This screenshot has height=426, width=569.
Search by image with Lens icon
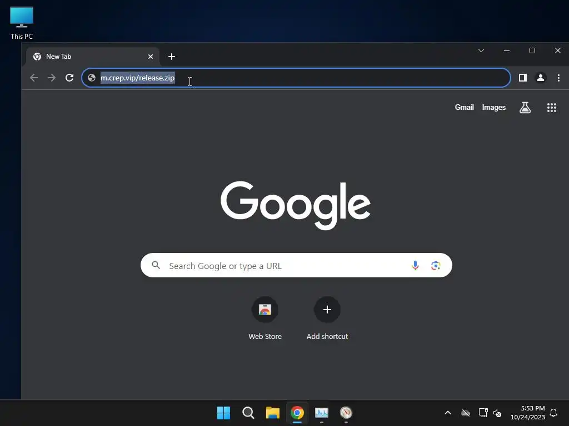click(x=436, y=265)
